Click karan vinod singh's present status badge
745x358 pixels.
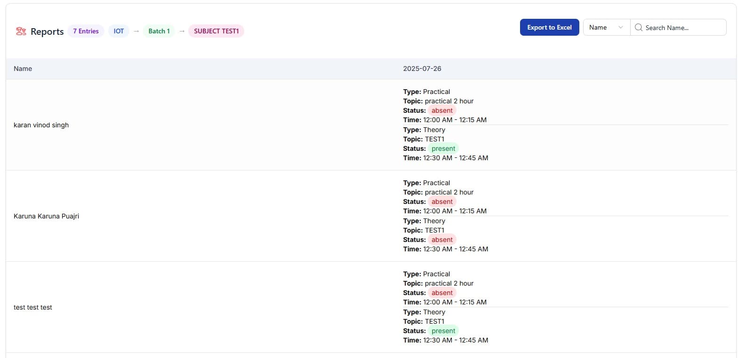point(443,148)
